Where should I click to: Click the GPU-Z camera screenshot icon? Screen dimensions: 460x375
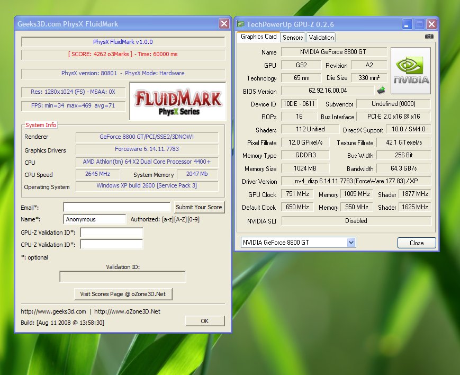click(429, 37)
